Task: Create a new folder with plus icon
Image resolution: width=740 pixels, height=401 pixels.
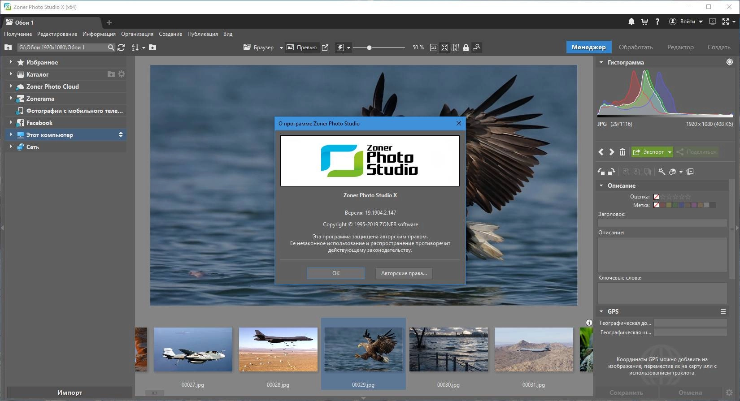Action: (152, 47)
